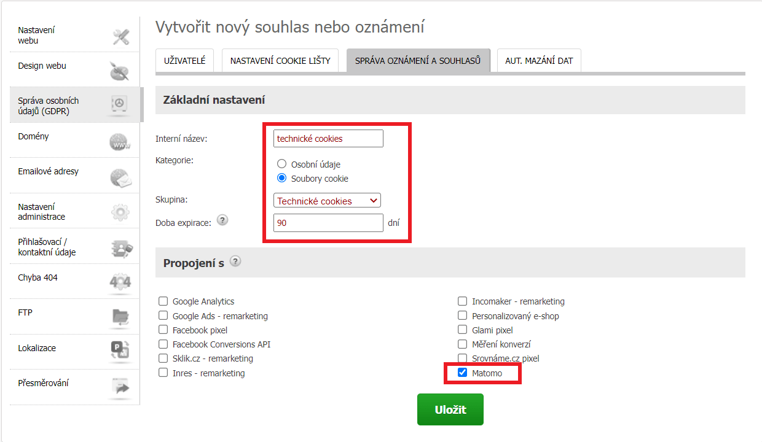Click the Emailové adresy envelope icon
The image size is (762, 442).
(120, 178)
